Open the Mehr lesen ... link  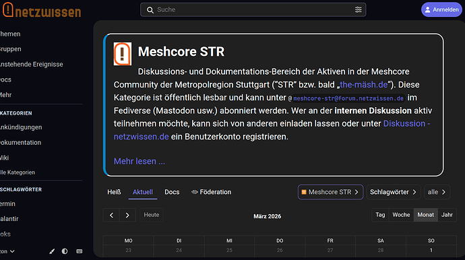click(x=139, y=161)
